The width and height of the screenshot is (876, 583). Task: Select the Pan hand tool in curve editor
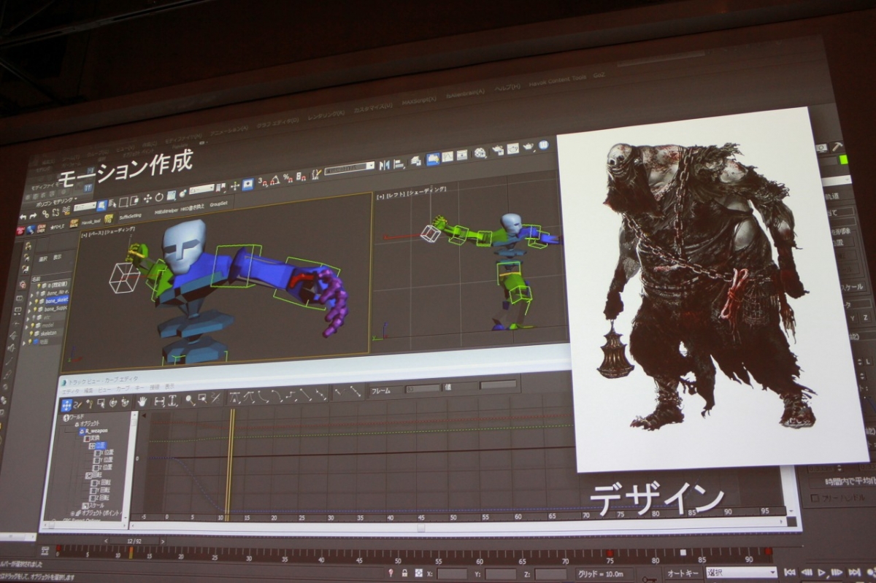pyautogui.click(x=142, y=401)
